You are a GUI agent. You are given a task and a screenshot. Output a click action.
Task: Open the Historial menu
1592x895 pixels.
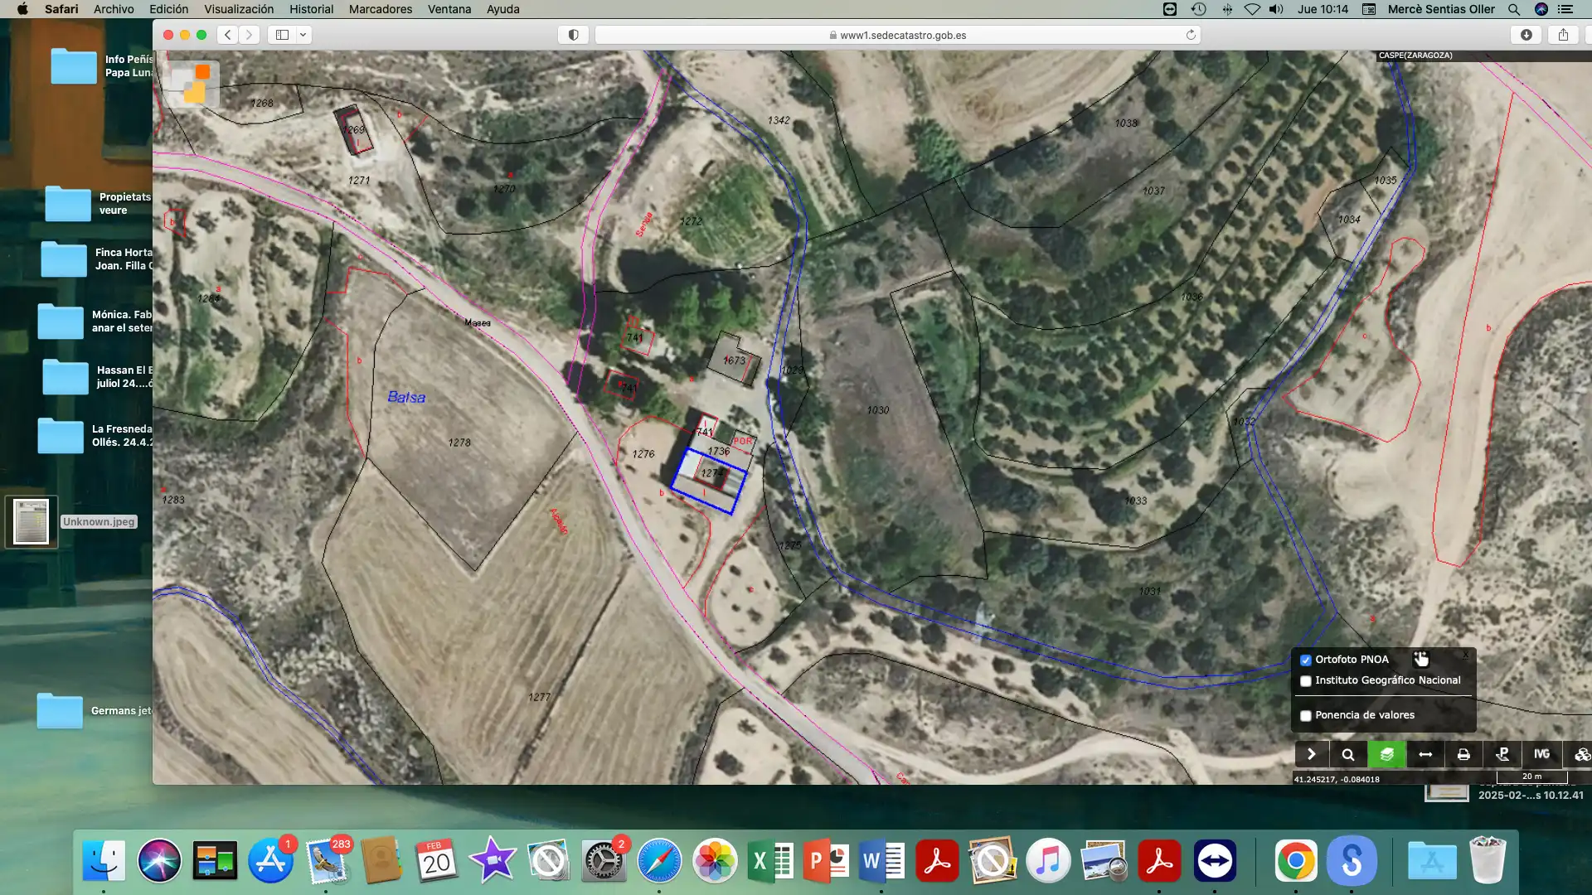click(311, 9)
